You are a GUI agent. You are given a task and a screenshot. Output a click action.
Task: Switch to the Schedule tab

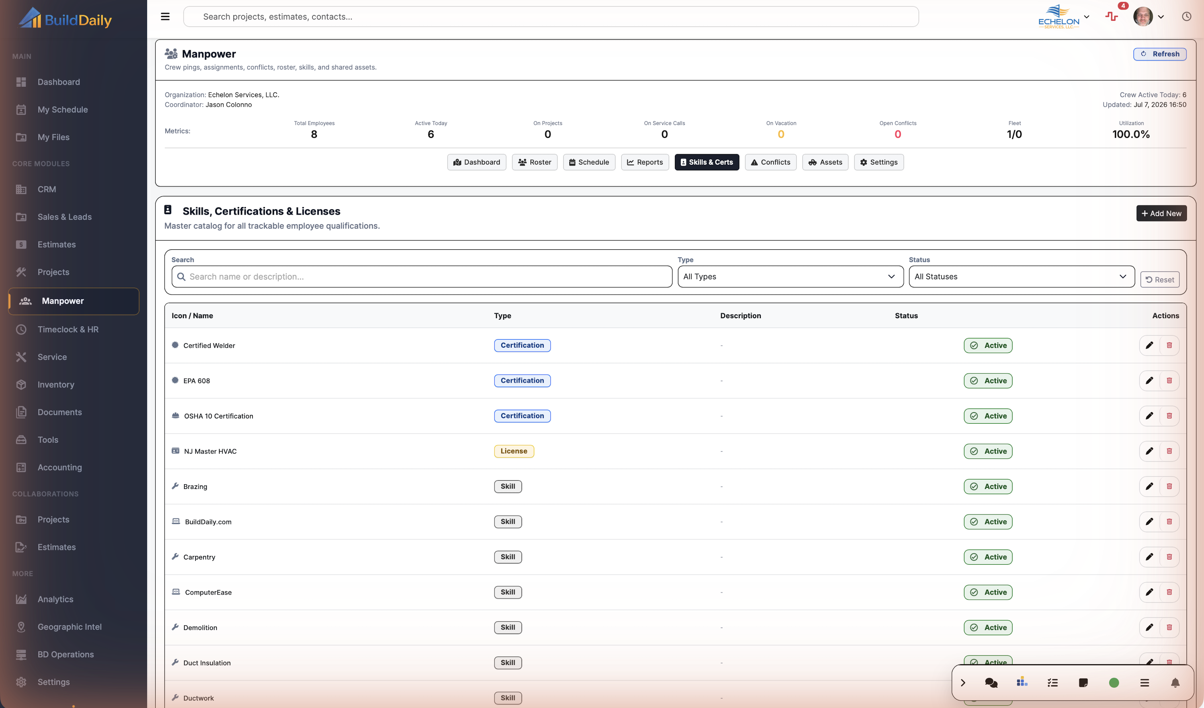point(589,162)
